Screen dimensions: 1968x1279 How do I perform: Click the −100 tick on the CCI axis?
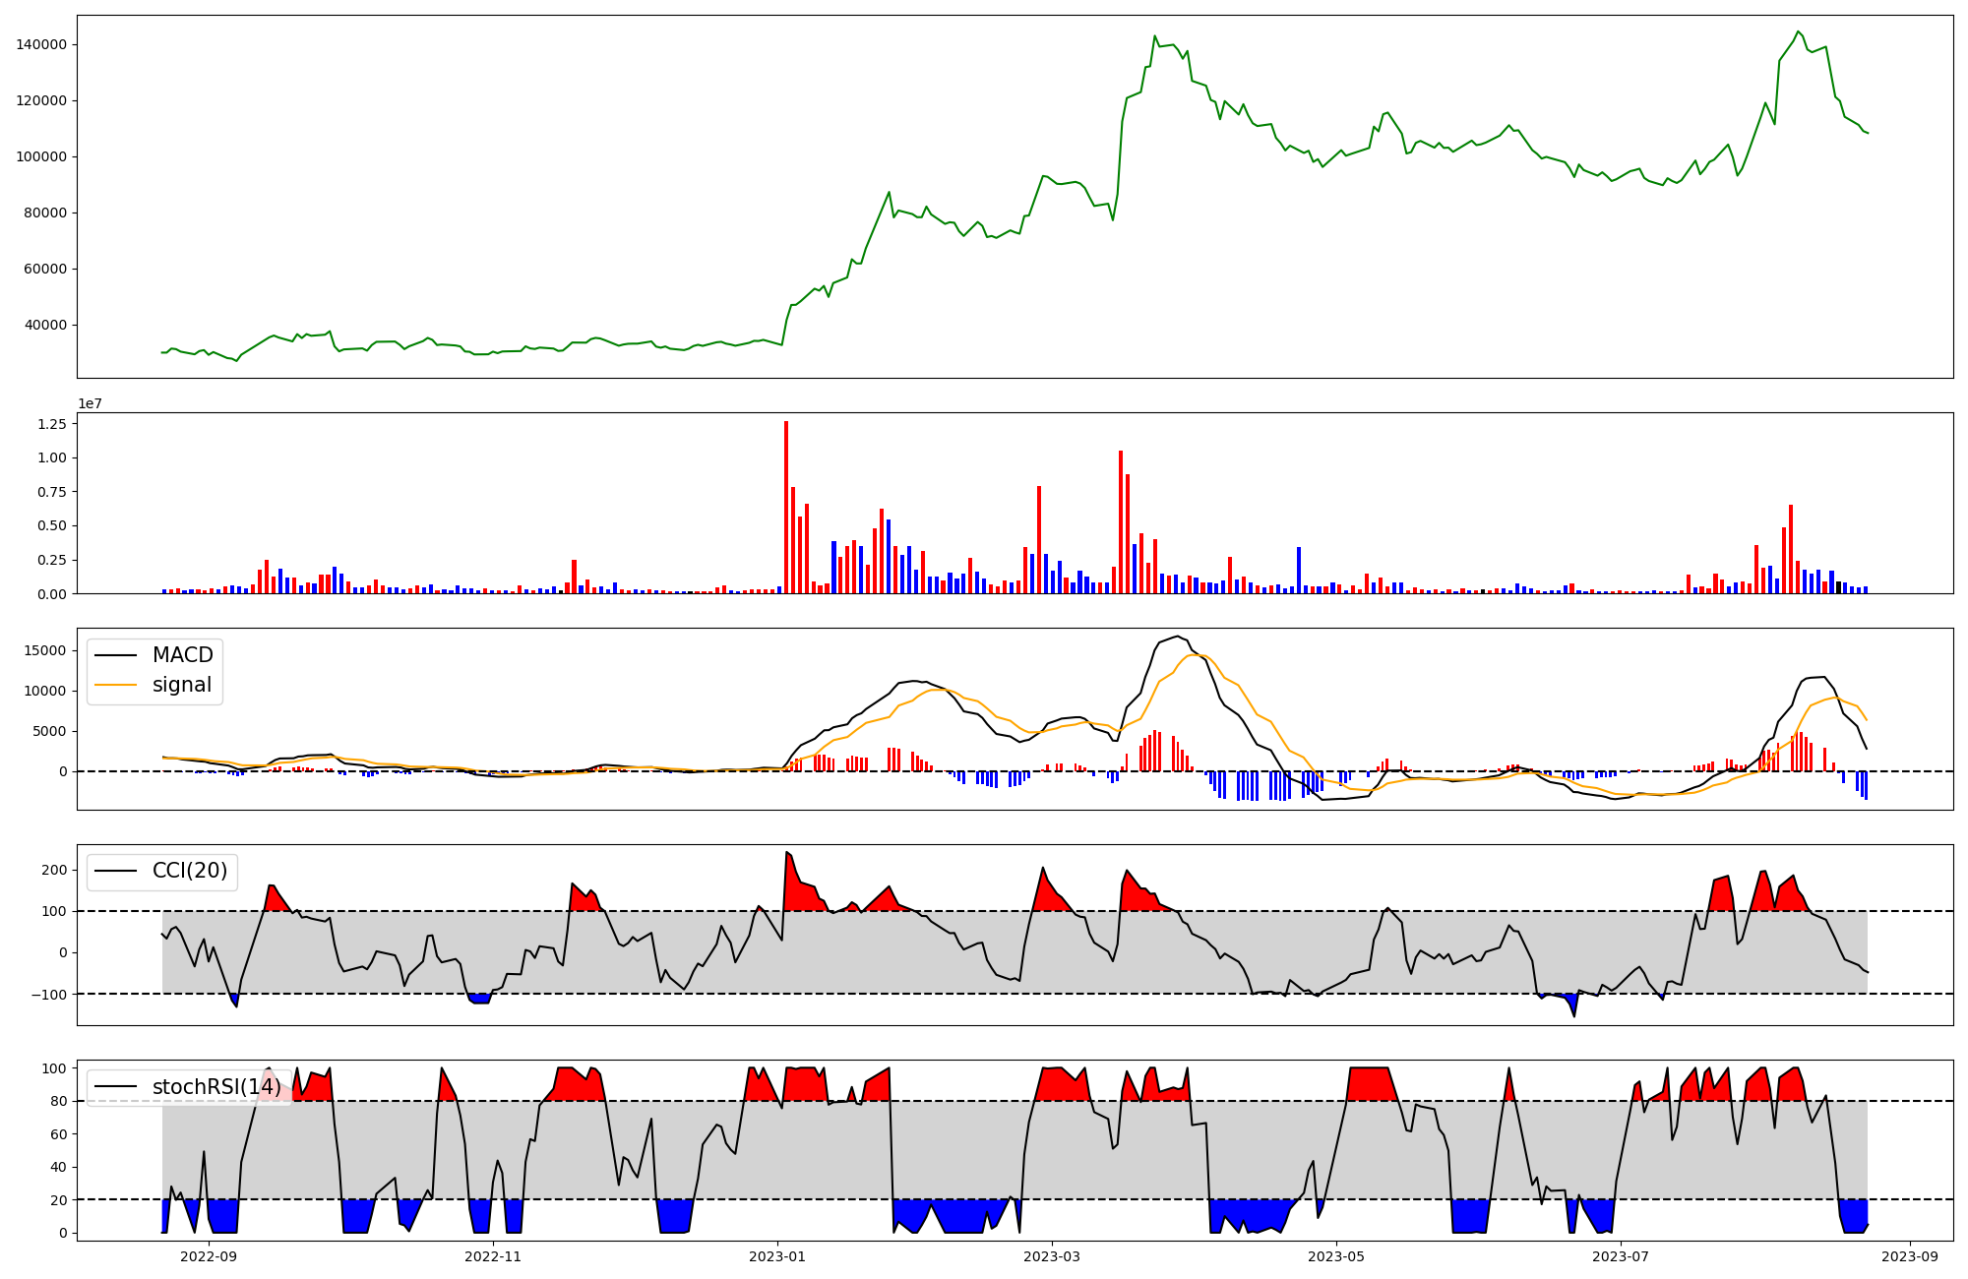[x=47, y=994]
